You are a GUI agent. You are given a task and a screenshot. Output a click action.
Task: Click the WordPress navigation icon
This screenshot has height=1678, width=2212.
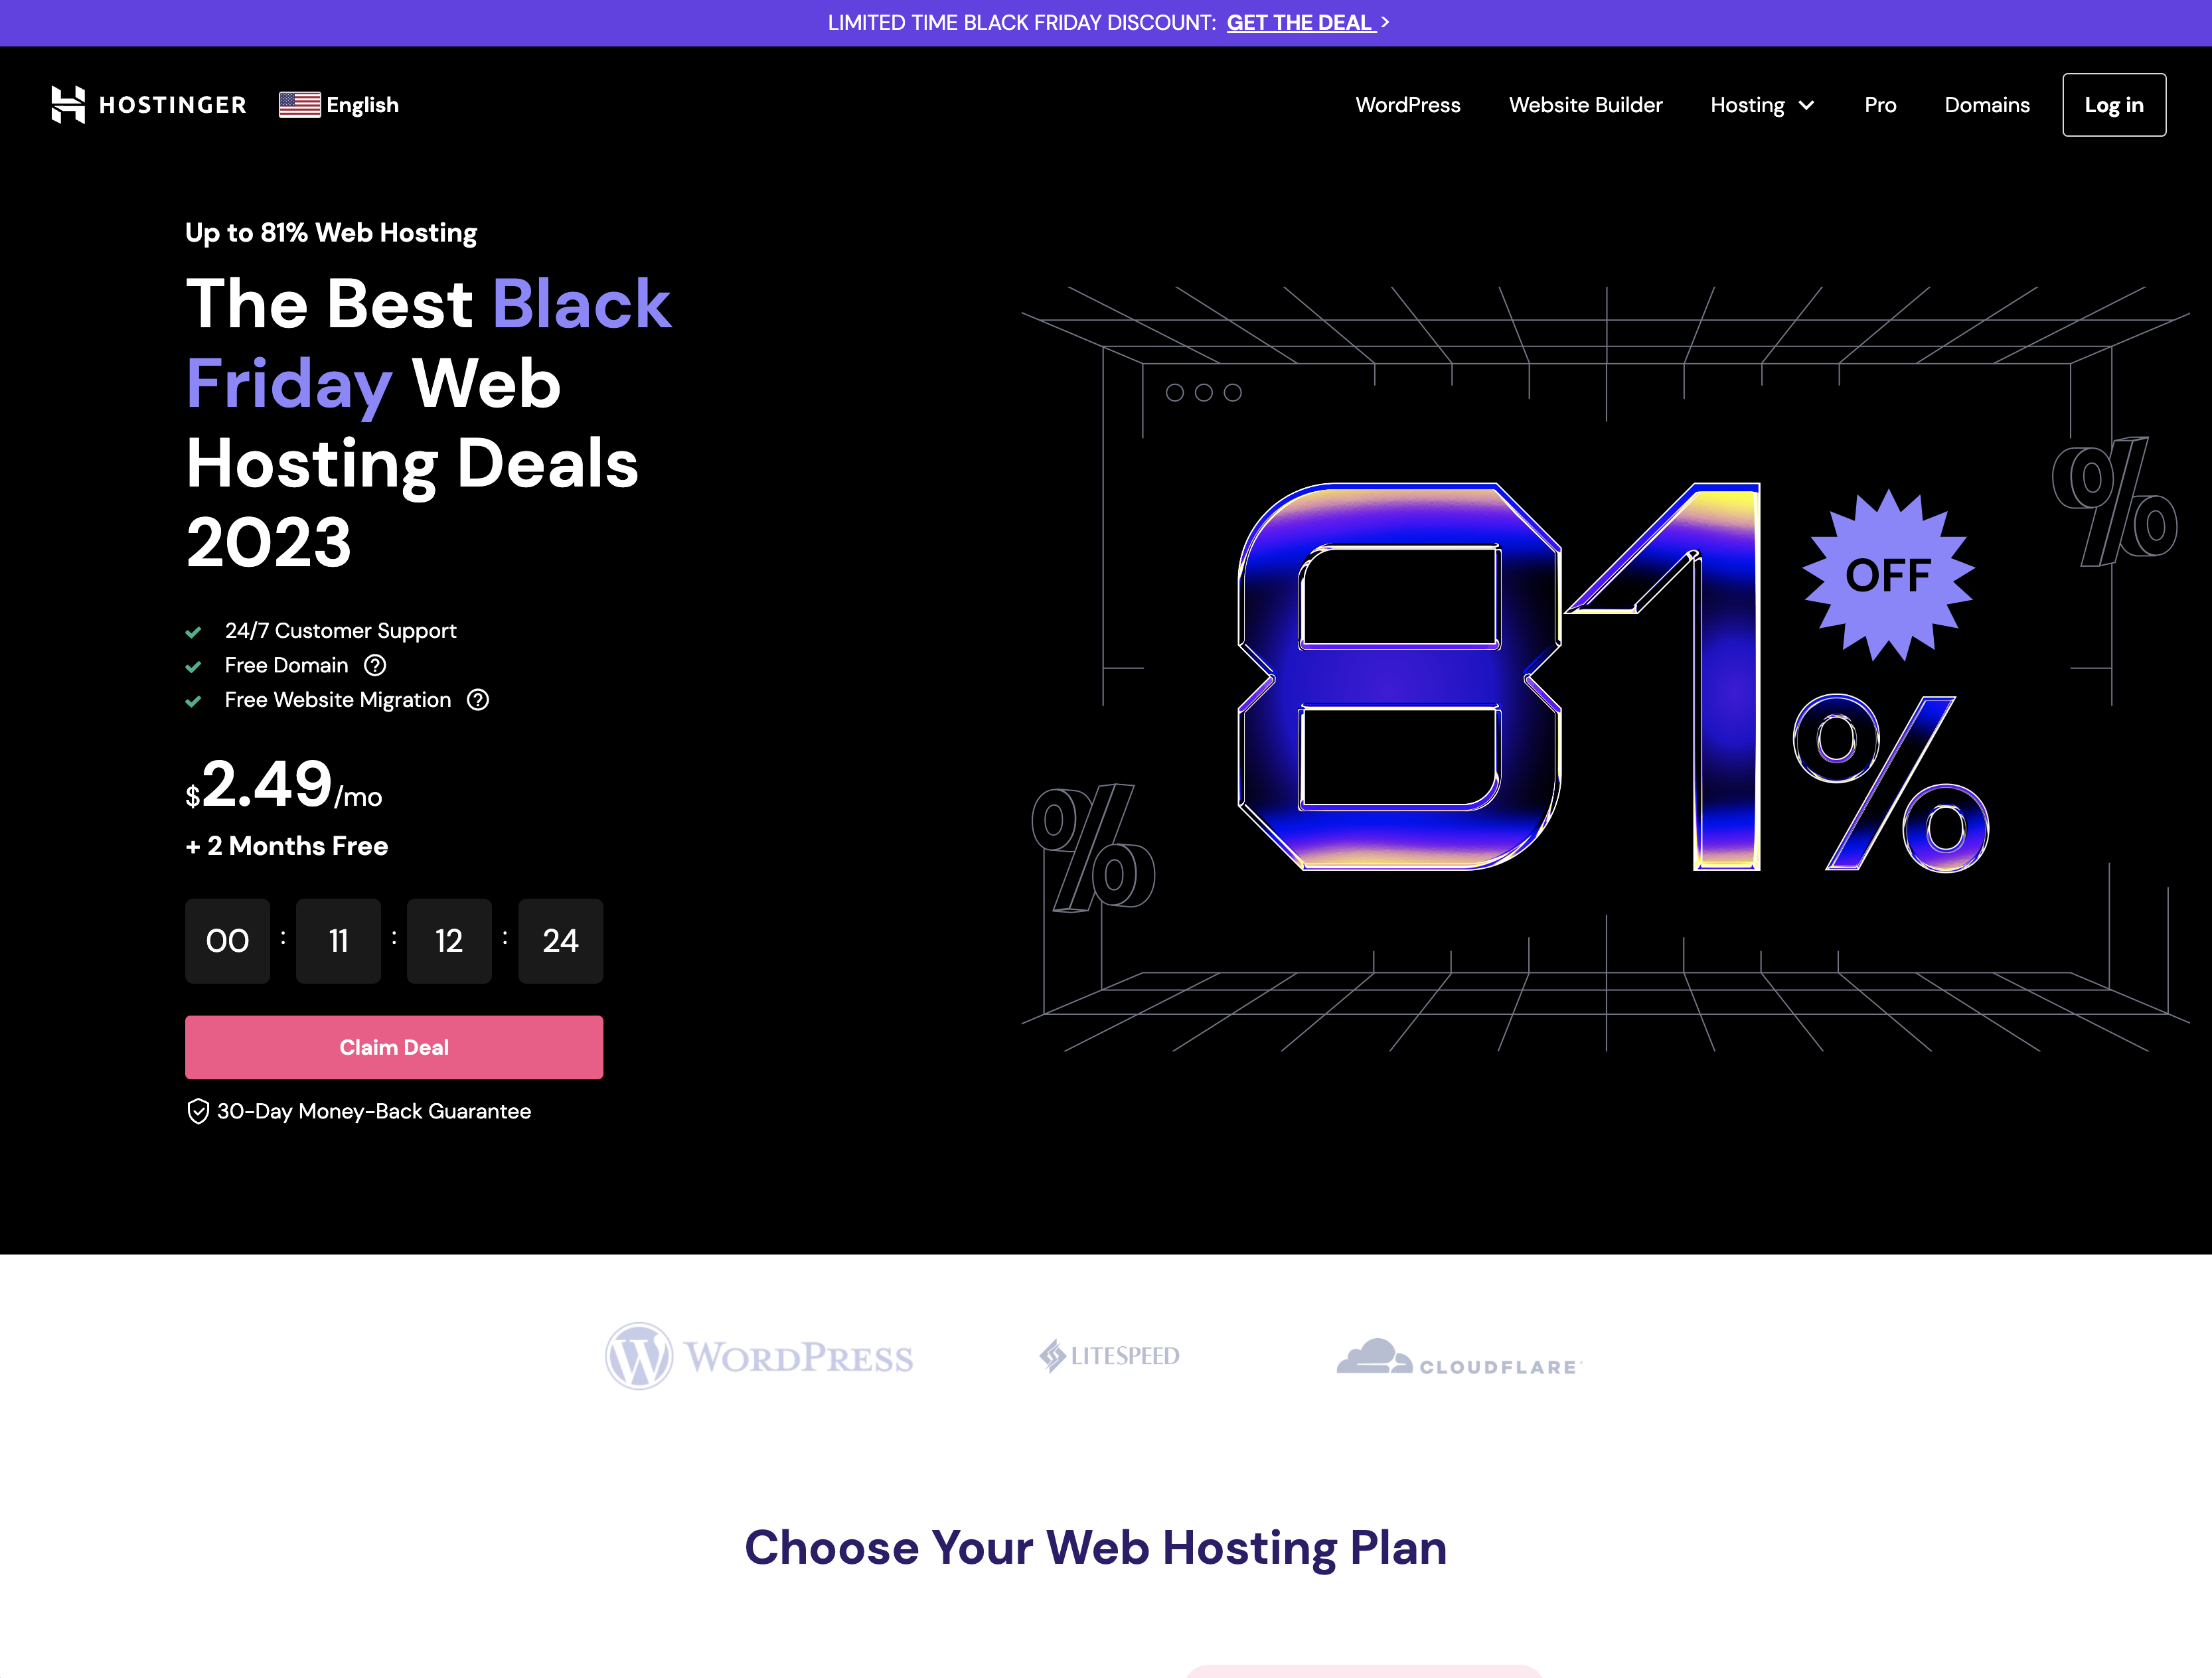(1407, 104)
